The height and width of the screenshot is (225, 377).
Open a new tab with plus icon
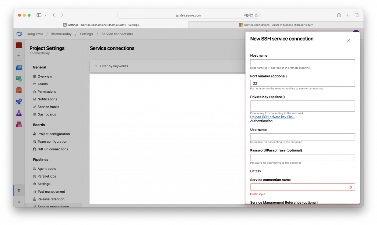tap(348, 15)
